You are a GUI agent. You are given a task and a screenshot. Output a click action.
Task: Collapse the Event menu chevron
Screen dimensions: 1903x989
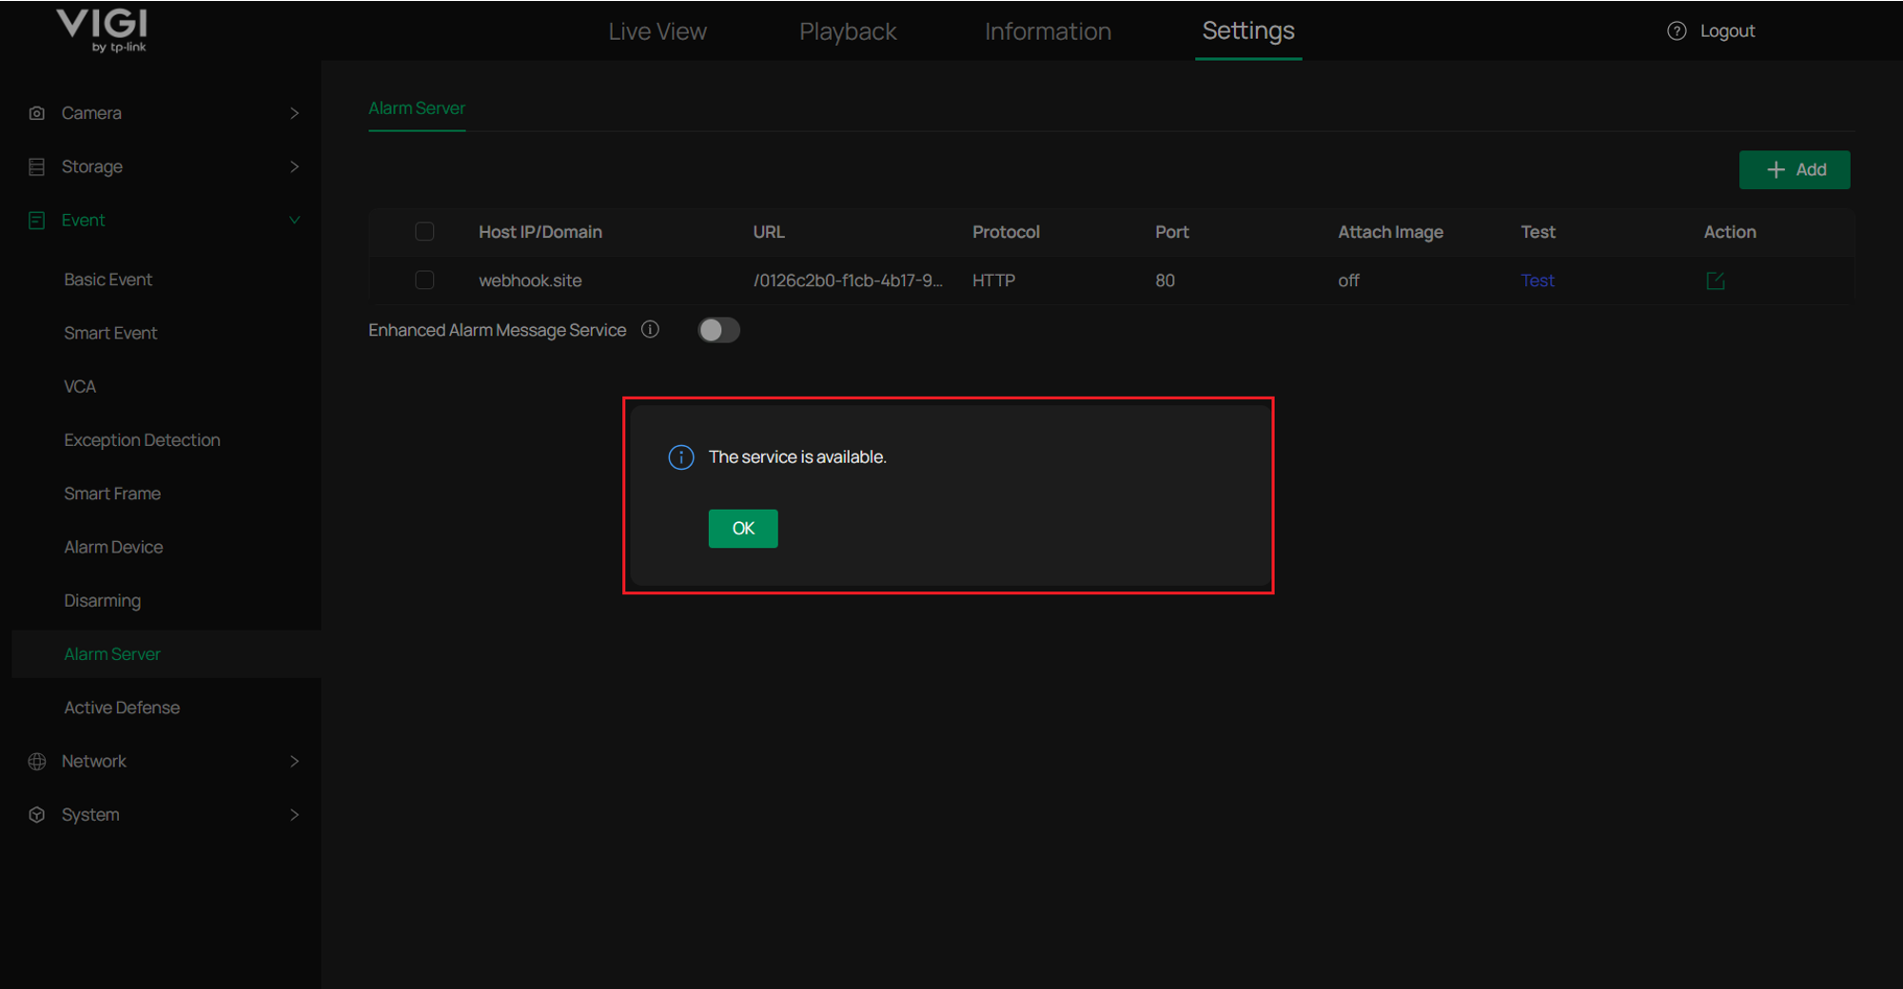[294, 220]
